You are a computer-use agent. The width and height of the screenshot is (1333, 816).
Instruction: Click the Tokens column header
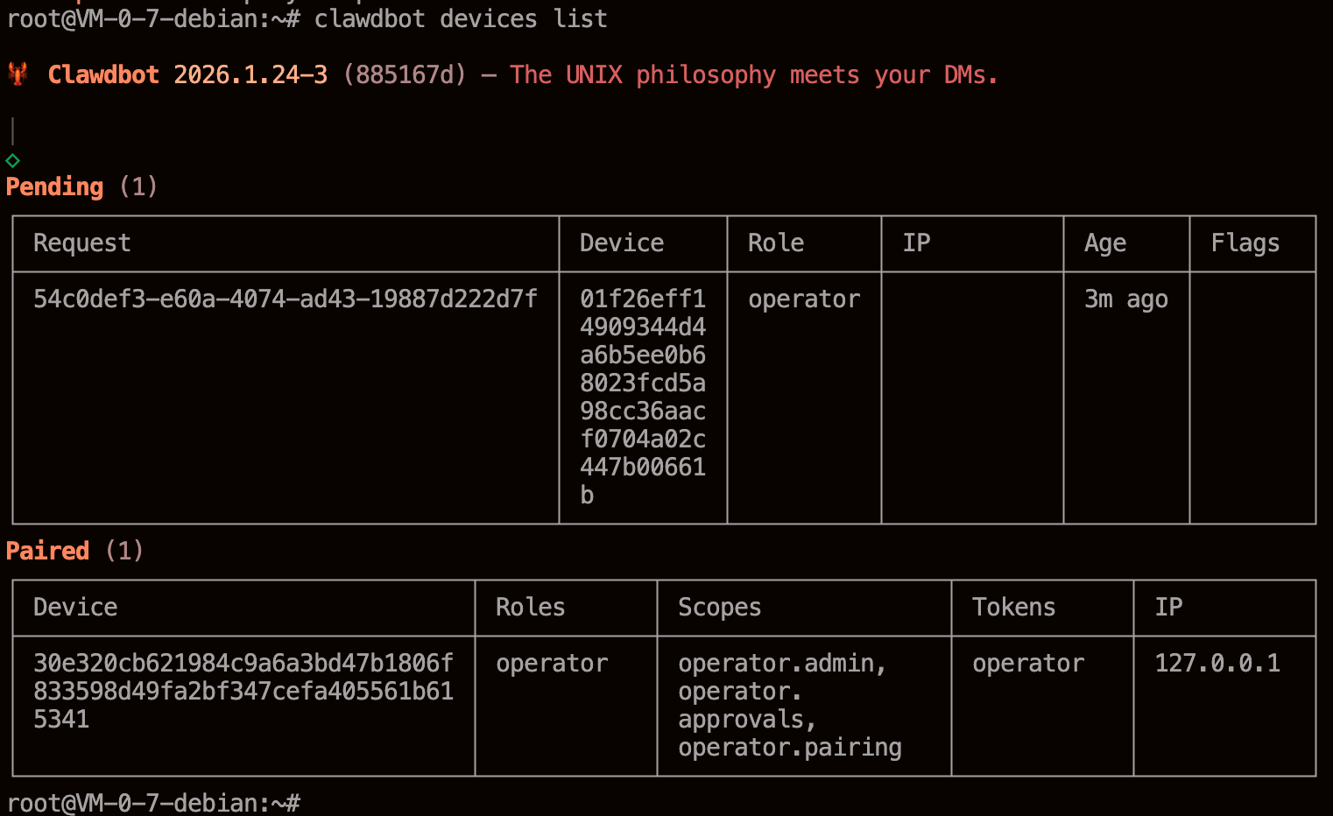[1013, 608]
